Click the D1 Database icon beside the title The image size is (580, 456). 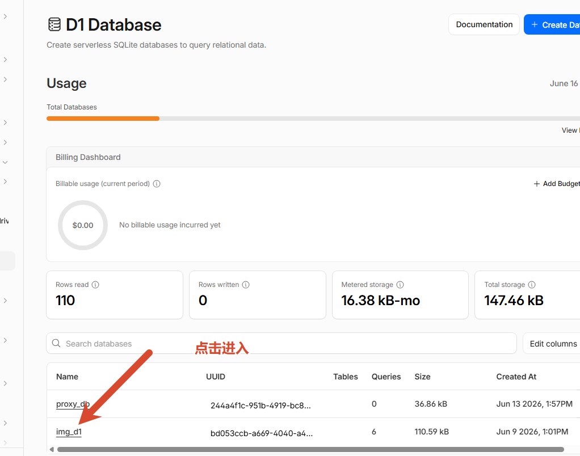tap(54, 24)
